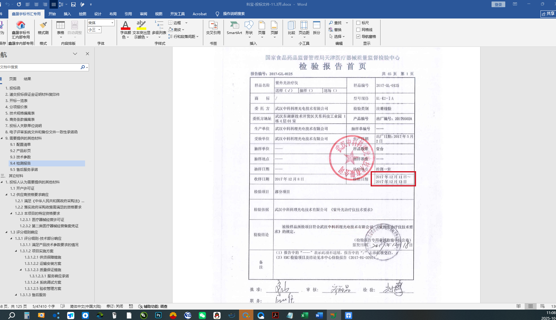Click the 页眉 header icon

pyautogui.click(x=262, y=25)
